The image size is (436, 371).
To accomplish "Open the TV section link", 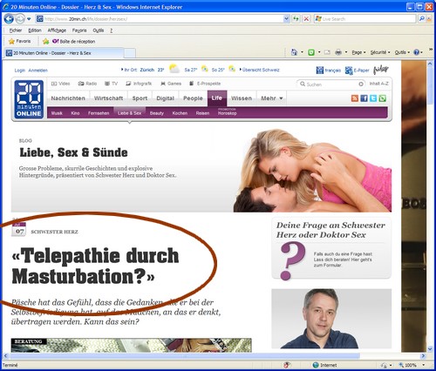I will coord(111,84).
